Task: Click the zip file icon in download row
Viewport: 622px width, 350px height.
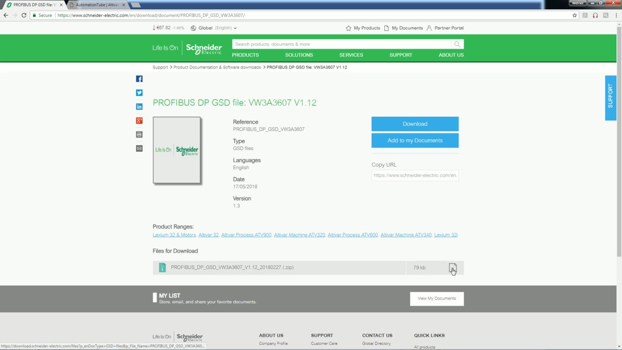Action: [x=162, y=267]
